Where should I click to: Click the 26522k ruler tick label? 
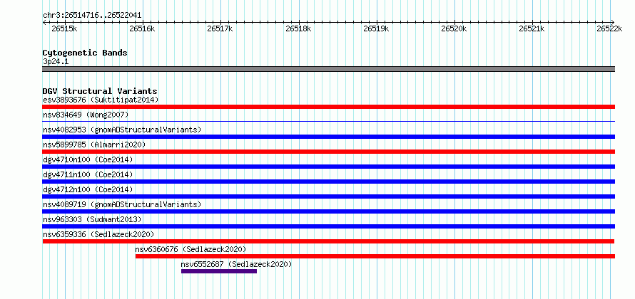point(609,28)
